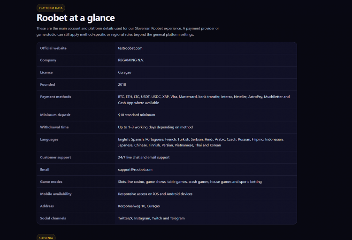Click the Official website row label
352x240 pixels.
(53, 48)
